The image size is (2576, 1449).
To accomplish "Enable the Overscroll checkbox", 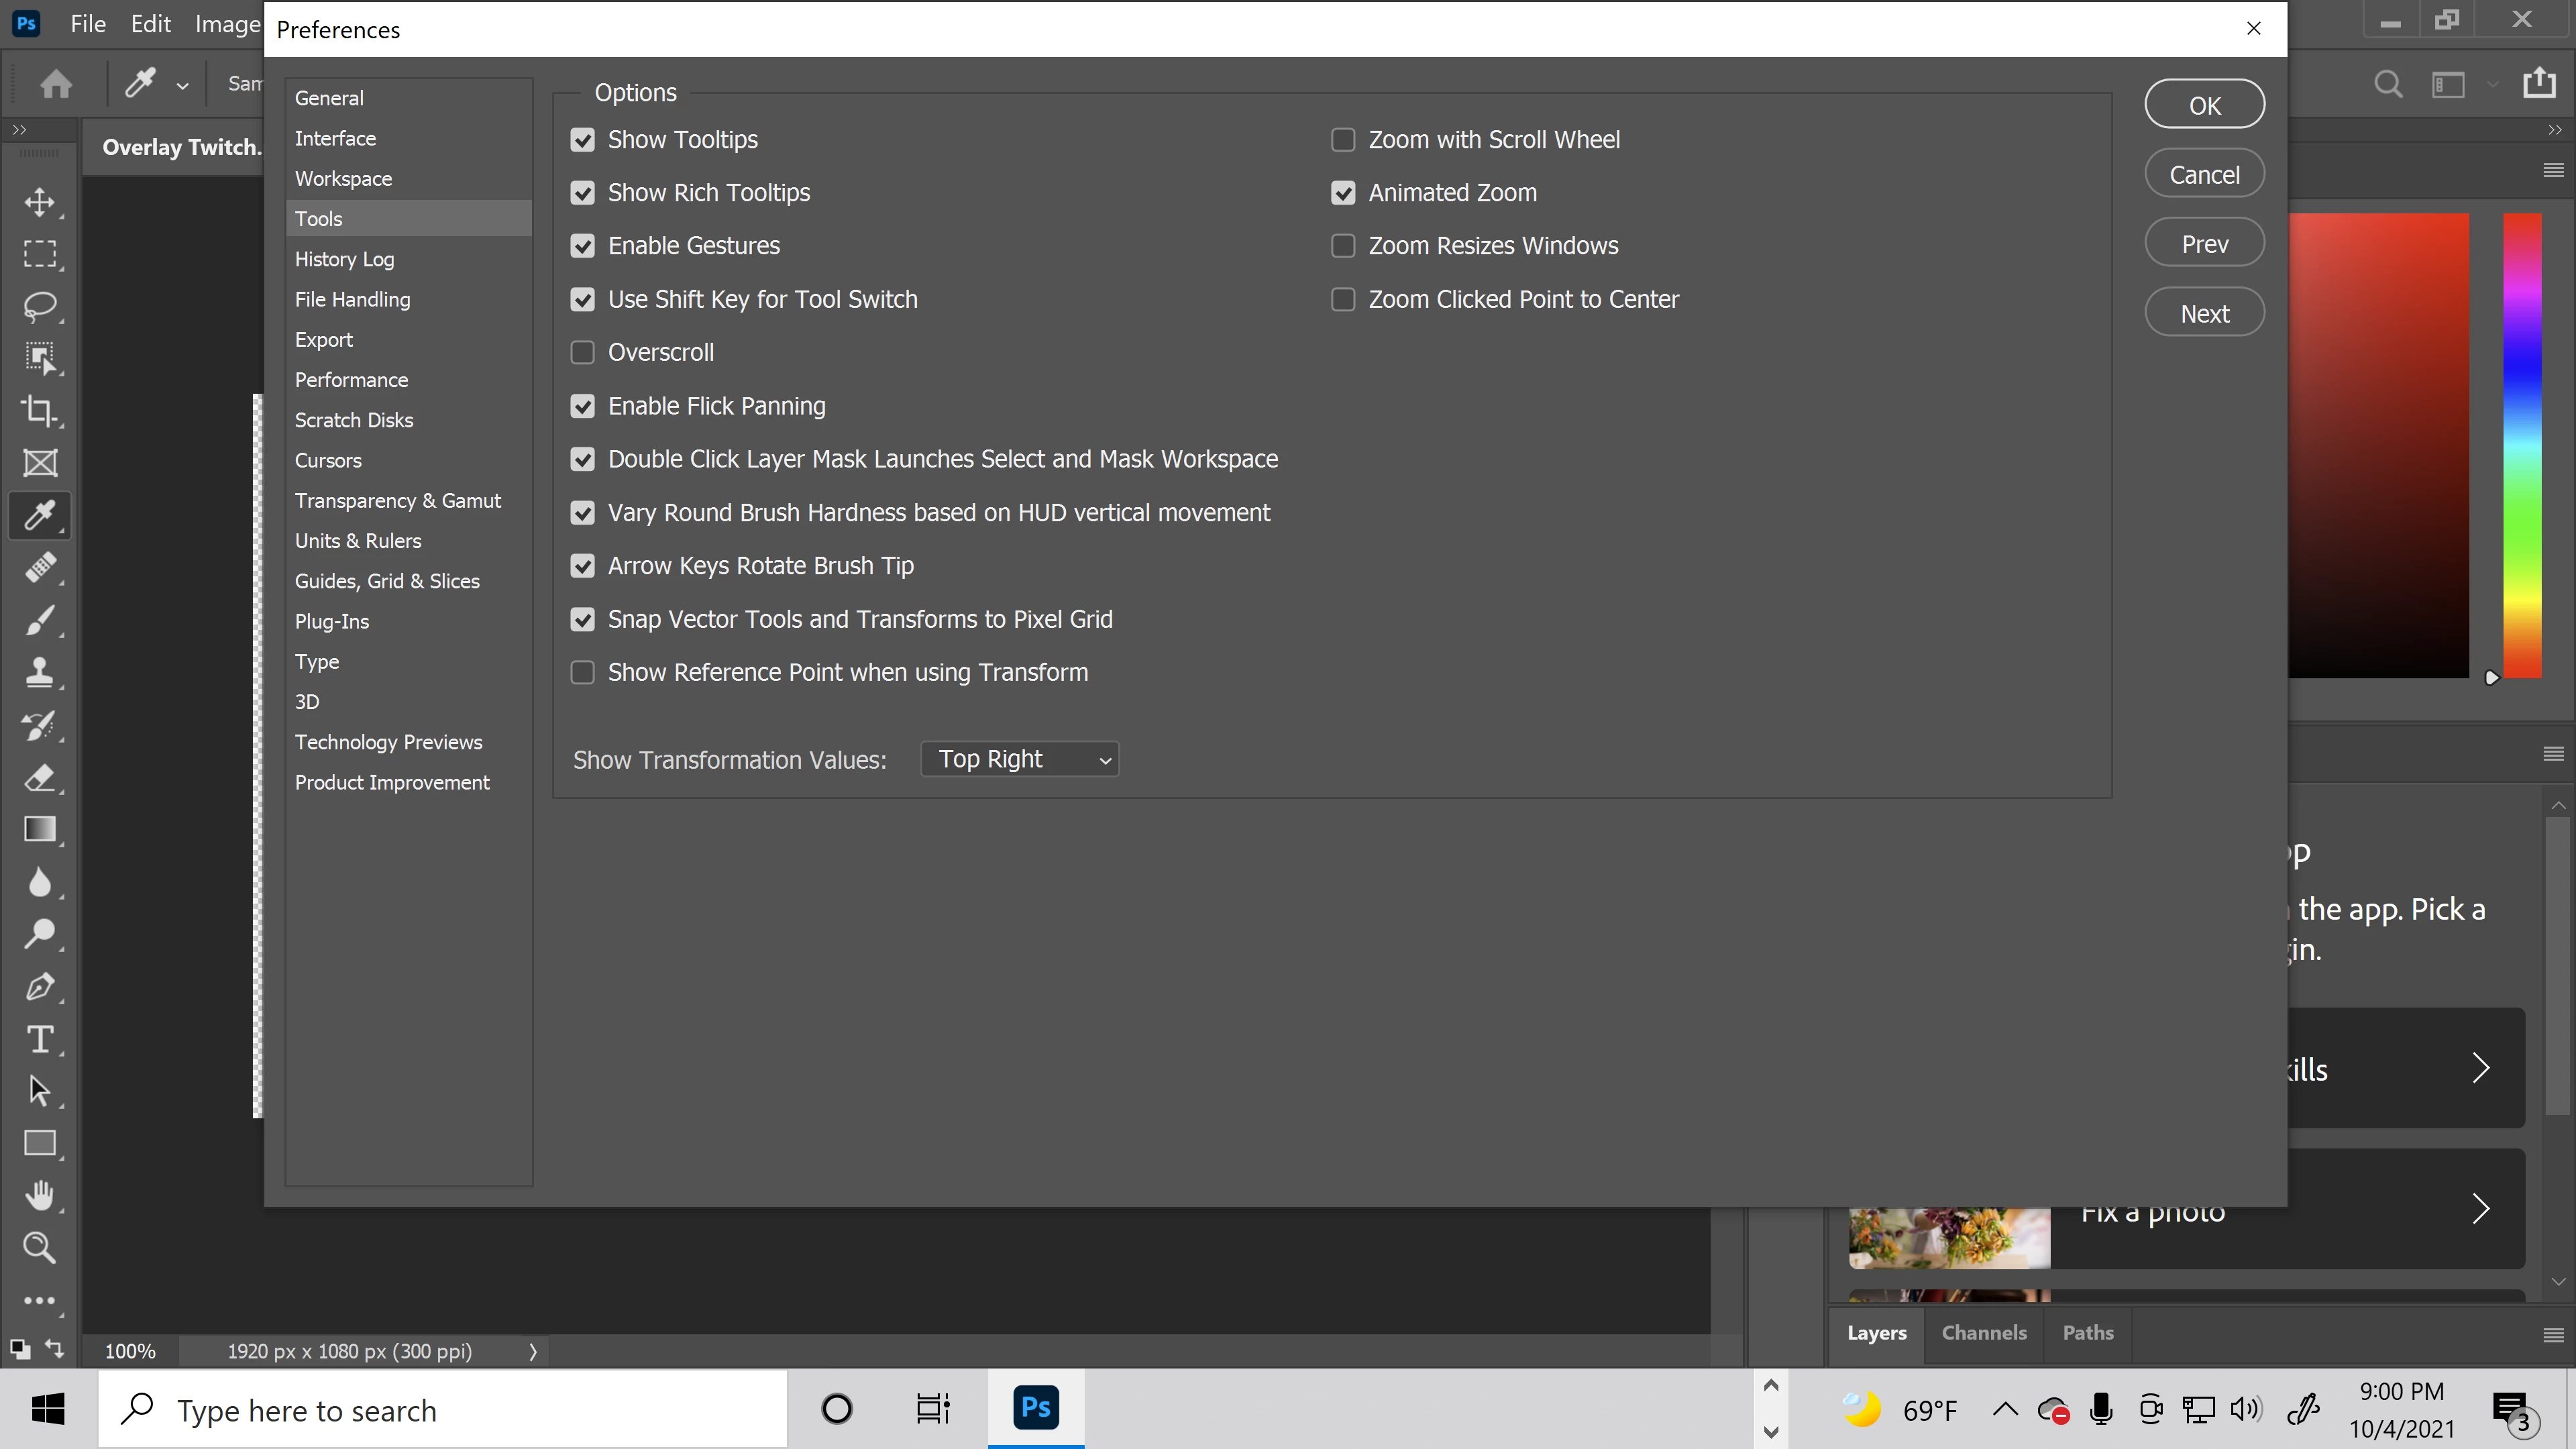I will click(582, 353).
